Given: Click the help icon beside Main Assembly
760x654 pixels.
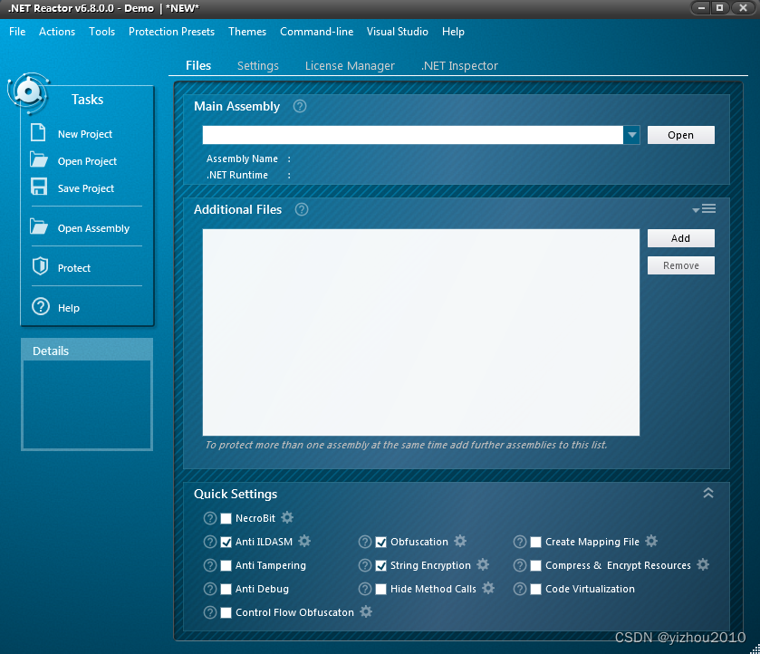Looking at the screenshot, I should coord(300,106).
